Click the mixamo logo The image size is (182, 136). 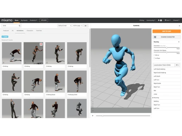(x=7, y=20)
